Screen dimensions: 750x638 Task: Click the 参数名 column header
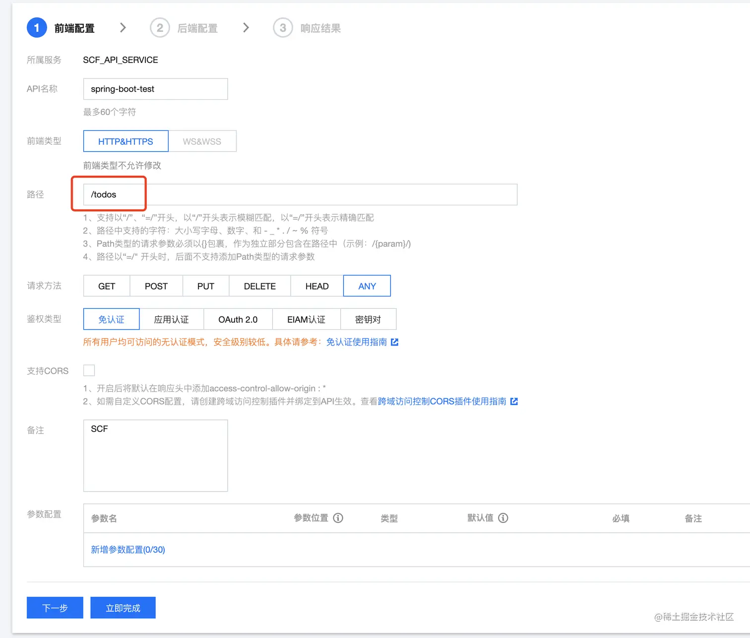[104, 519]
